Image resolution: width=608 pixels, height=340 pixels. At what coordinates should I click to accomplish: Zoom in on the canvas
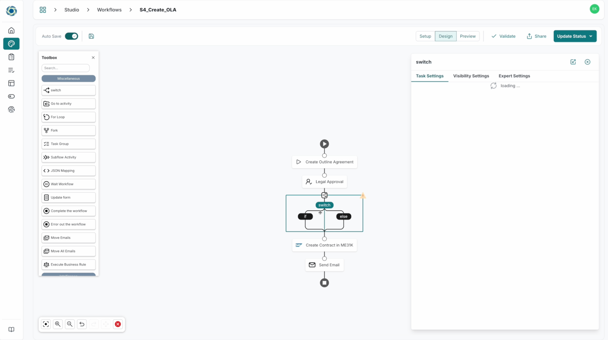click(x=58, y=324)
